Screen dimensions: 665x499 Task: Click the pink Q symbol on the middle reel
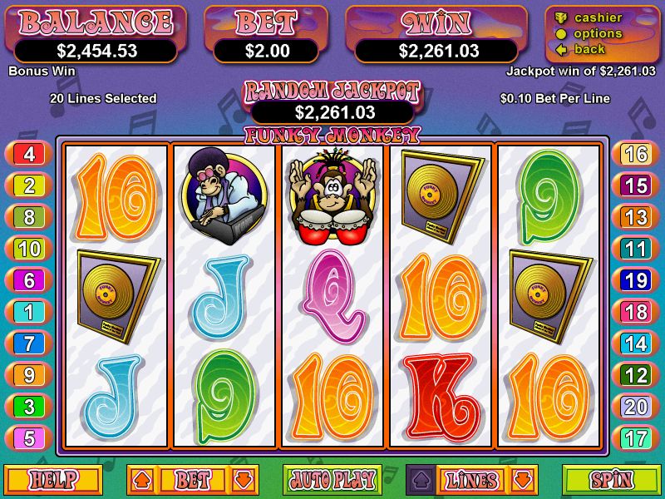coord(333,296)
